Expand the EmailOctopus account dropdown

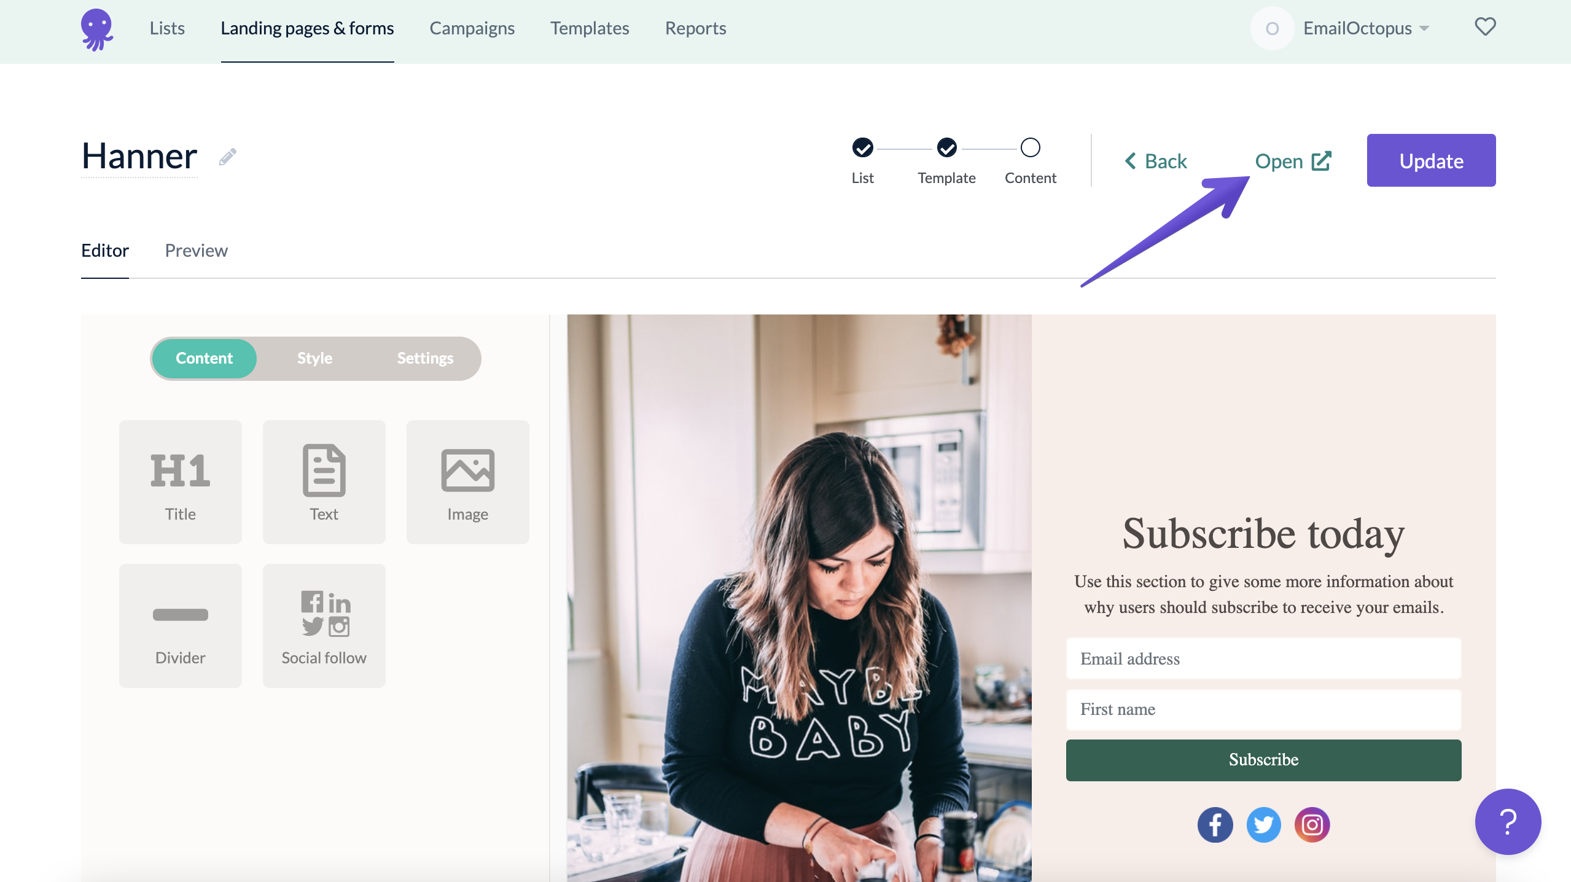coord(1366,28)
